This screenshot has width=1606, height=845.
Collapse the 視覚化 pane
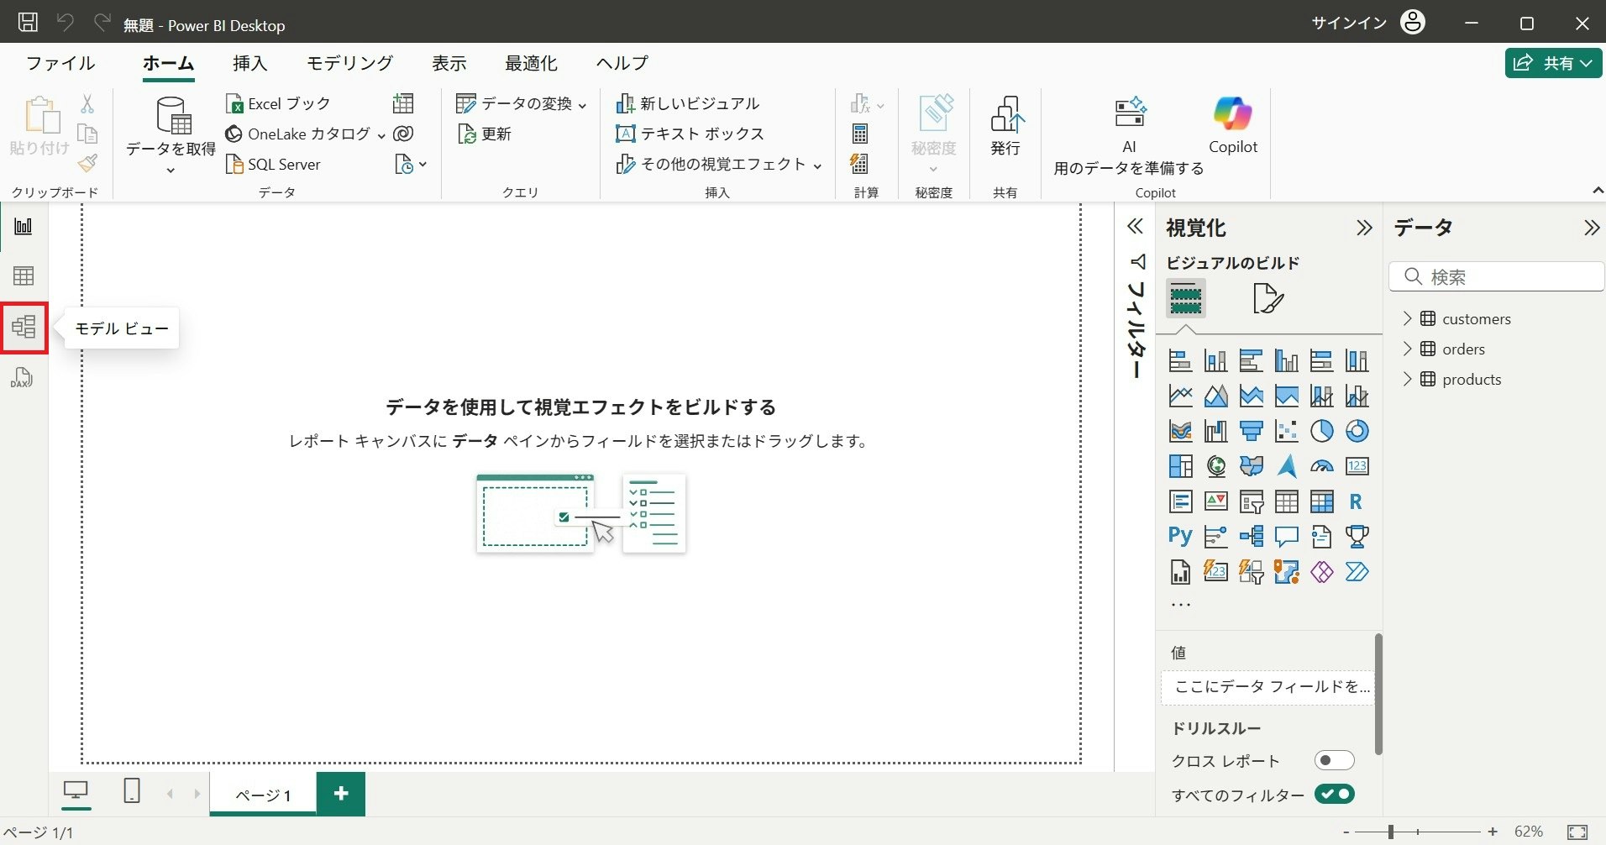(1364, 228)
